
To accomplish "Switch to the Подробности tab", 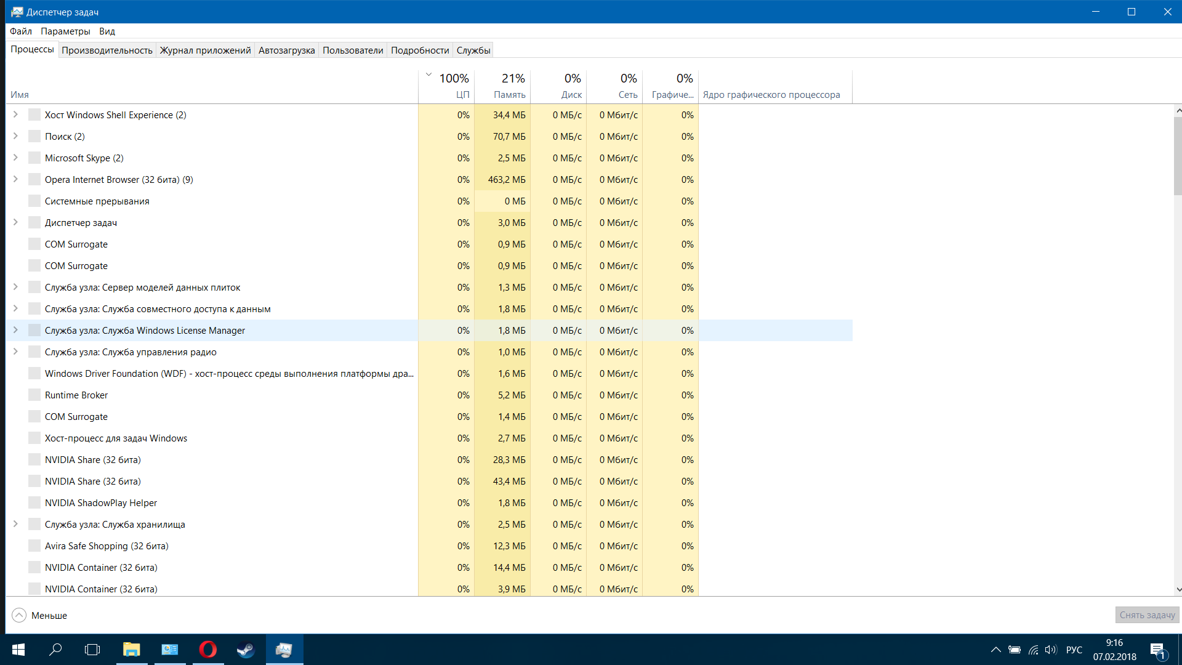I will click(x=420, y=50).
